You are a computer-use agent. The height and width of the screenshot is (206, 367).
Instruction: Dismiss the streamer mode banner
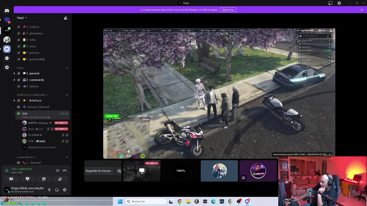click(x=362, y=10)
